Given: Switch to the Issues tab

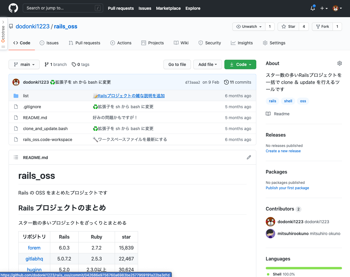Looking at the screenshot, I should (x=49, y=43).
